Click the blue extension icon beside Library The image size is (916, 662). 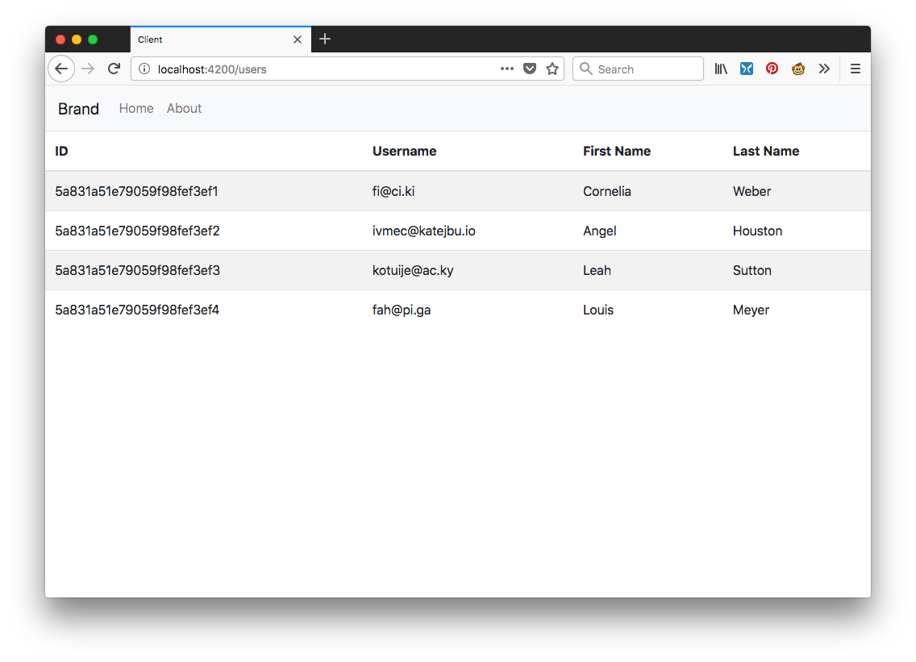tap(747, 69)
